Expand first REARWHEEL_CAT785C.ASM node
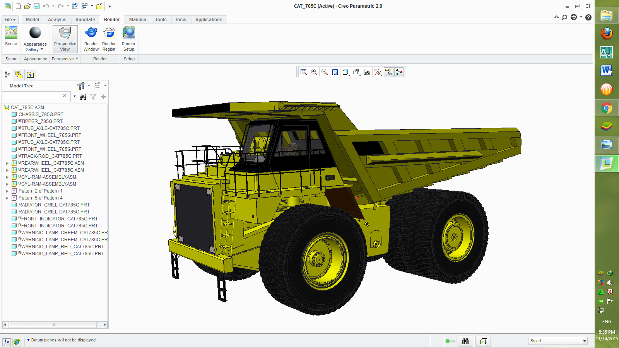619x348 pixels. click(x=7, y=163)
